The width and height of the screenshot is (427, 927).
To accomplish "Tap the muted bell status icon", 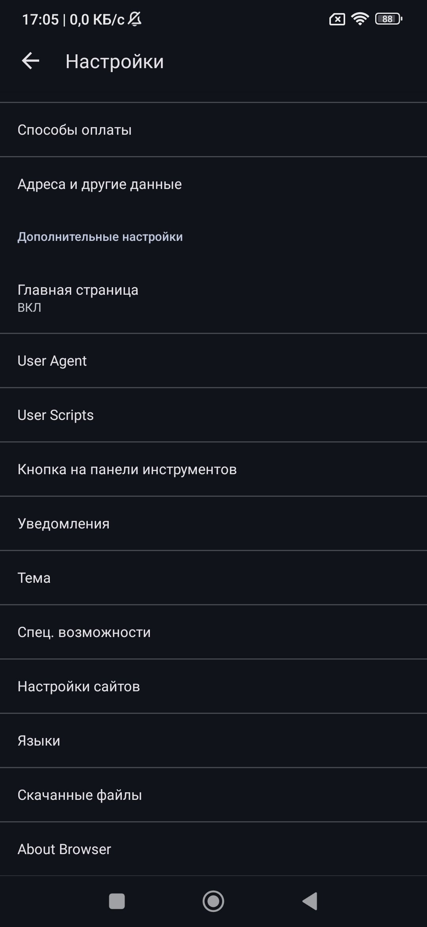I will (135, 19).
